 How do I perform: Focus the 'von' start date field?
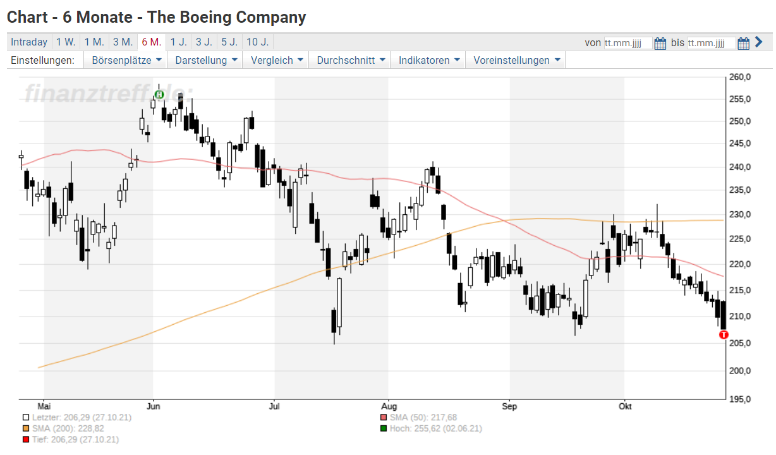click(628, 43)
